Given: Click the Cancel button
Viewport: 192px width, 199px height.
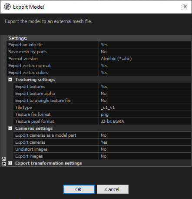Looking at the screenshot, I should click(x=113, y=189).
